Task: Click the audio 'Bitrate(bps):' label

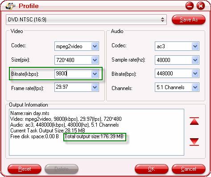Action: click(x=124, y=74)
